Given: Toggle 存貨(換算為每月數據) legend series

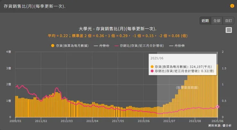Looking at the screenshot, I should (70, 46).
